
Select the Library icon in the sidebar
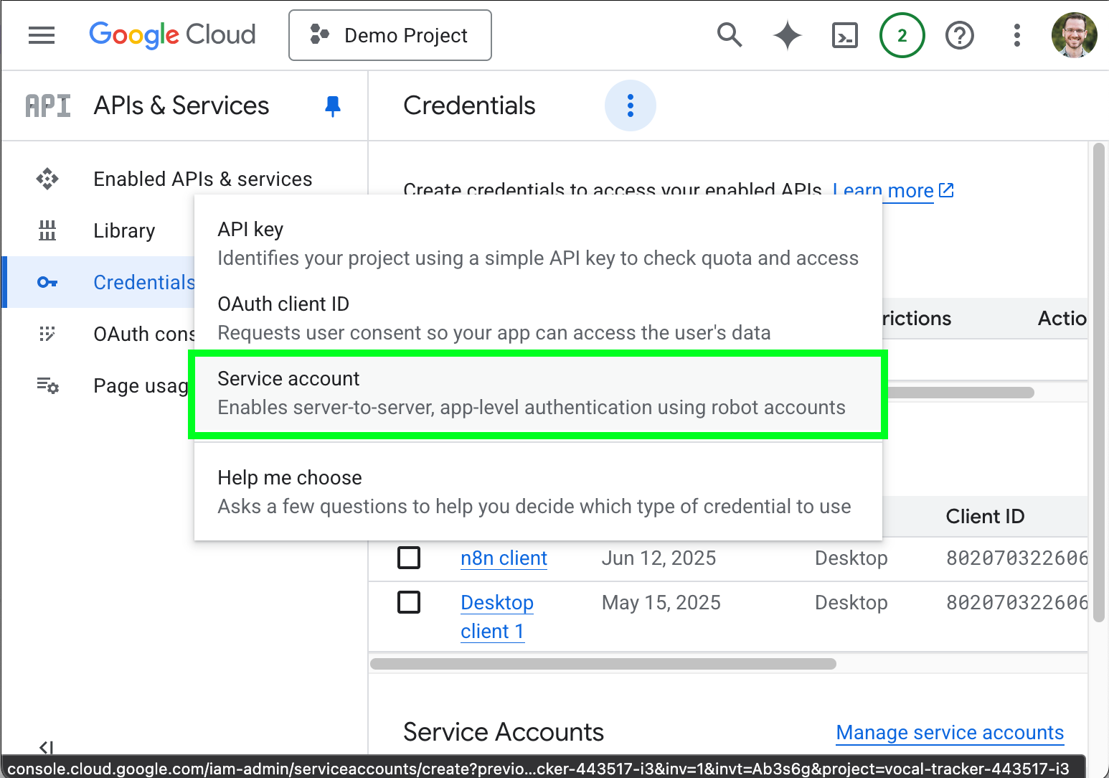(47, 230)
